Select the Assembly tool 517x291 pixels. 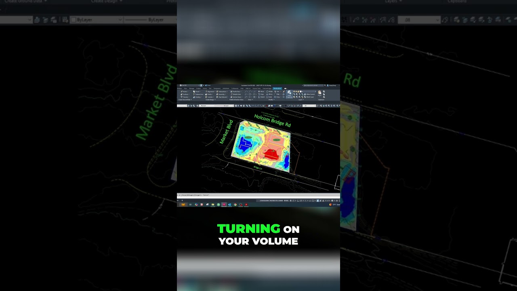coord(221,94)
